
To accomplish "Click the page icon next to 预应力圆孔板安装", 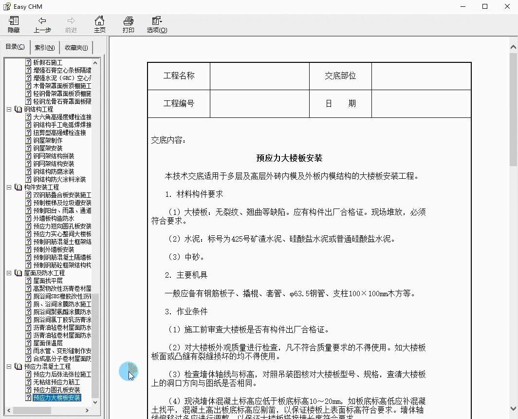I will click(28, 390).
